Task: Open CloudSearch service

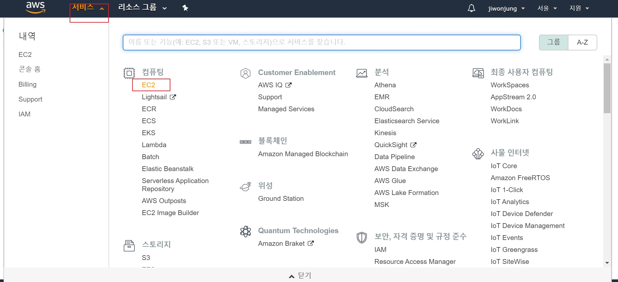Action: (x=394, y=109)
